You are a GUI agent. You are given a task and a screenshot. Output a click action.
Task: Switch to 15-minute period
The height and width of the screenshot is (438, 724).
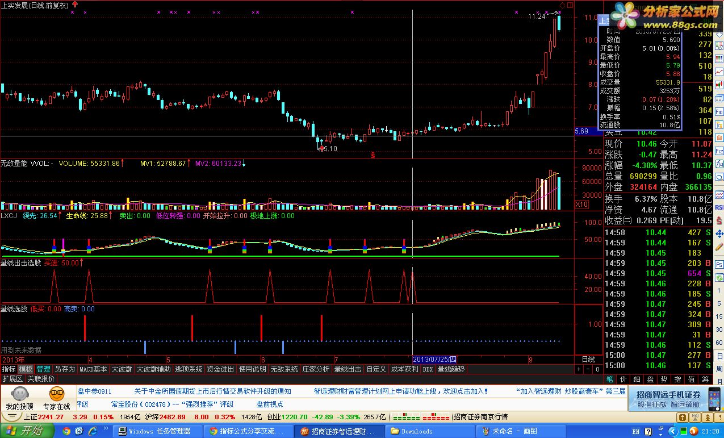pyautogui.click(x=719, y=316)
